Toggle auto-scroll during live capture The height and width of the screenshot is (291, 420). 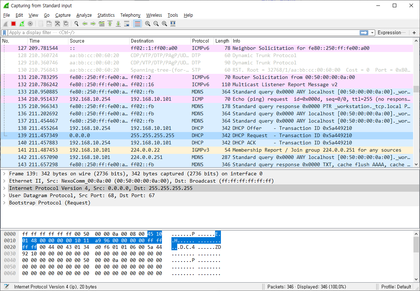[127, 24]
